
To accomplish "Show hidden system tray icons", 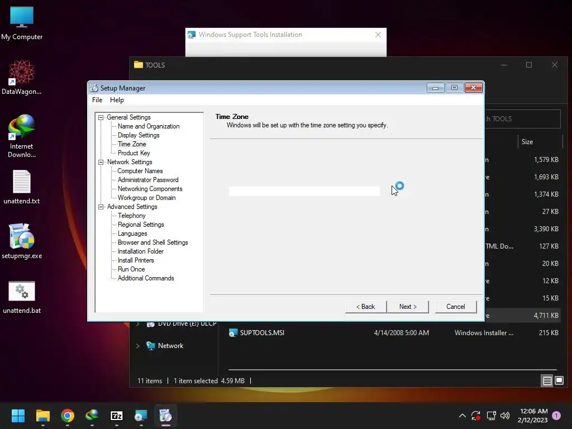I will [x=462, y=416].
